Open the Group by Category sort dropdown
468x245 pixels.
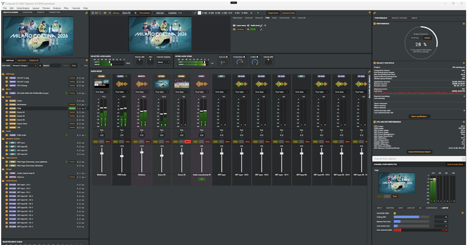24,65
